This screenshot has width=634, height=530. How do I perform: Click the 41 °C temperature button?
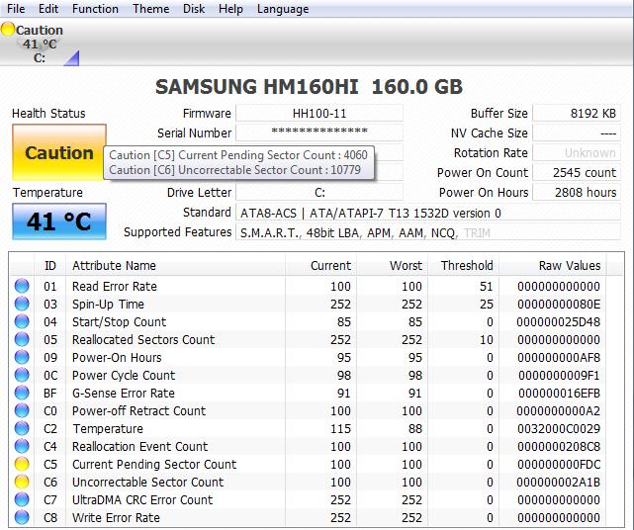59,221
